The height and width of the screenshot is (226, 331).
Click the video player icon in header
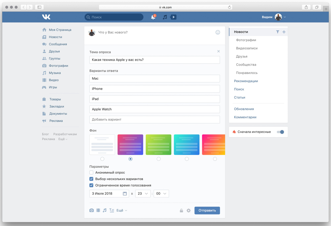[173, 17]
